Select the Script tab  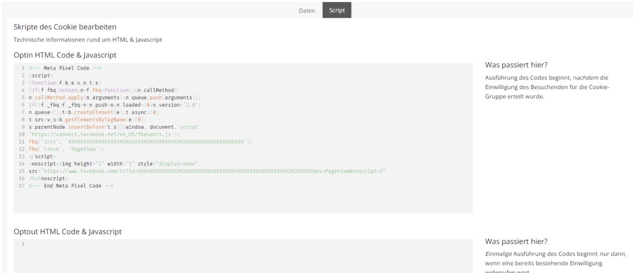pos(337,10)
